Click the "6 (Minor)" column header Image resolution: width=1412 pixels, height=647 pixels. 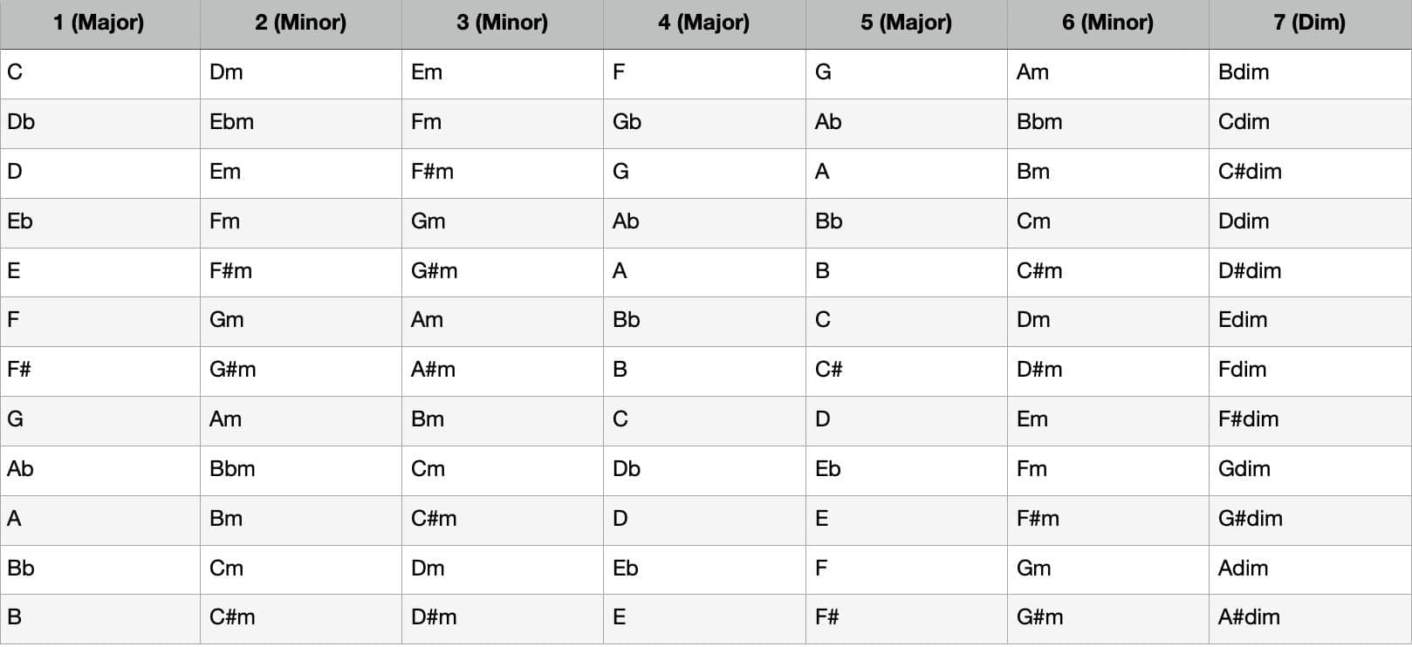[x=1107, y=23]
